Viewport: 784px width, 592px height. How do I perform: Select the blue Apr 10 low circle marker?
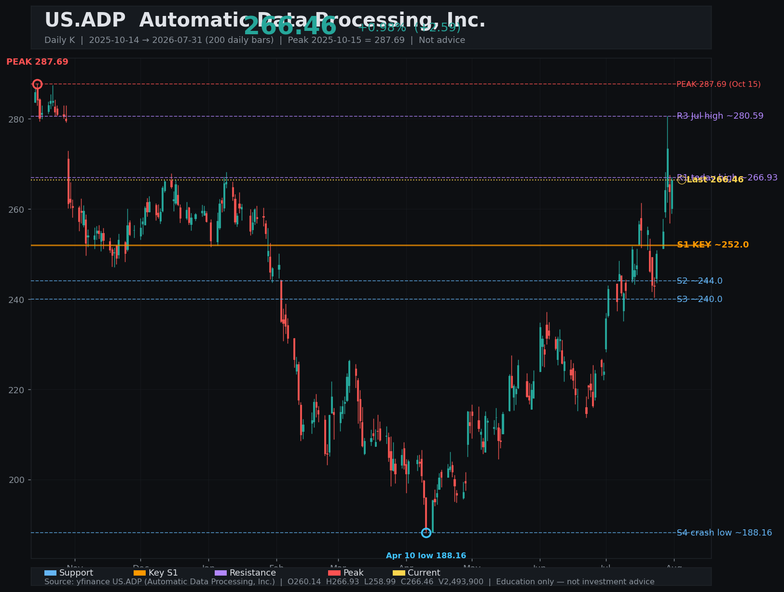[x=426, y=533]
